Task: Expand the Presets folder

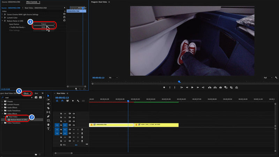Action: (2, 101)
